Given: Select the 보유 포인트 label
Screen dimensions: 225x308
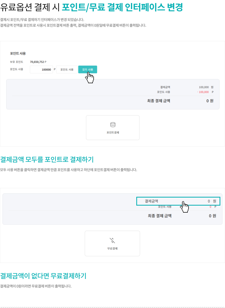Looking at the screenshot, I should 17,62.
